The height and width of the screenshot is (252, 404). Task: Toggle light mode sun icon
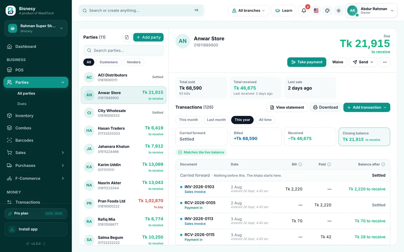339,11
